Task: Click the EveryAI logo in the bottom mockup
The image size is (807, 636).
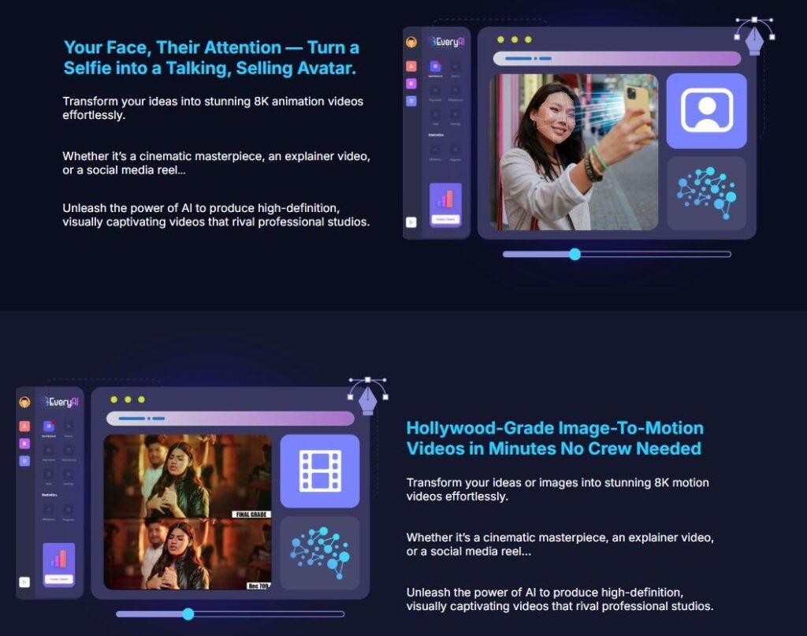Action: tap(61, 402)
